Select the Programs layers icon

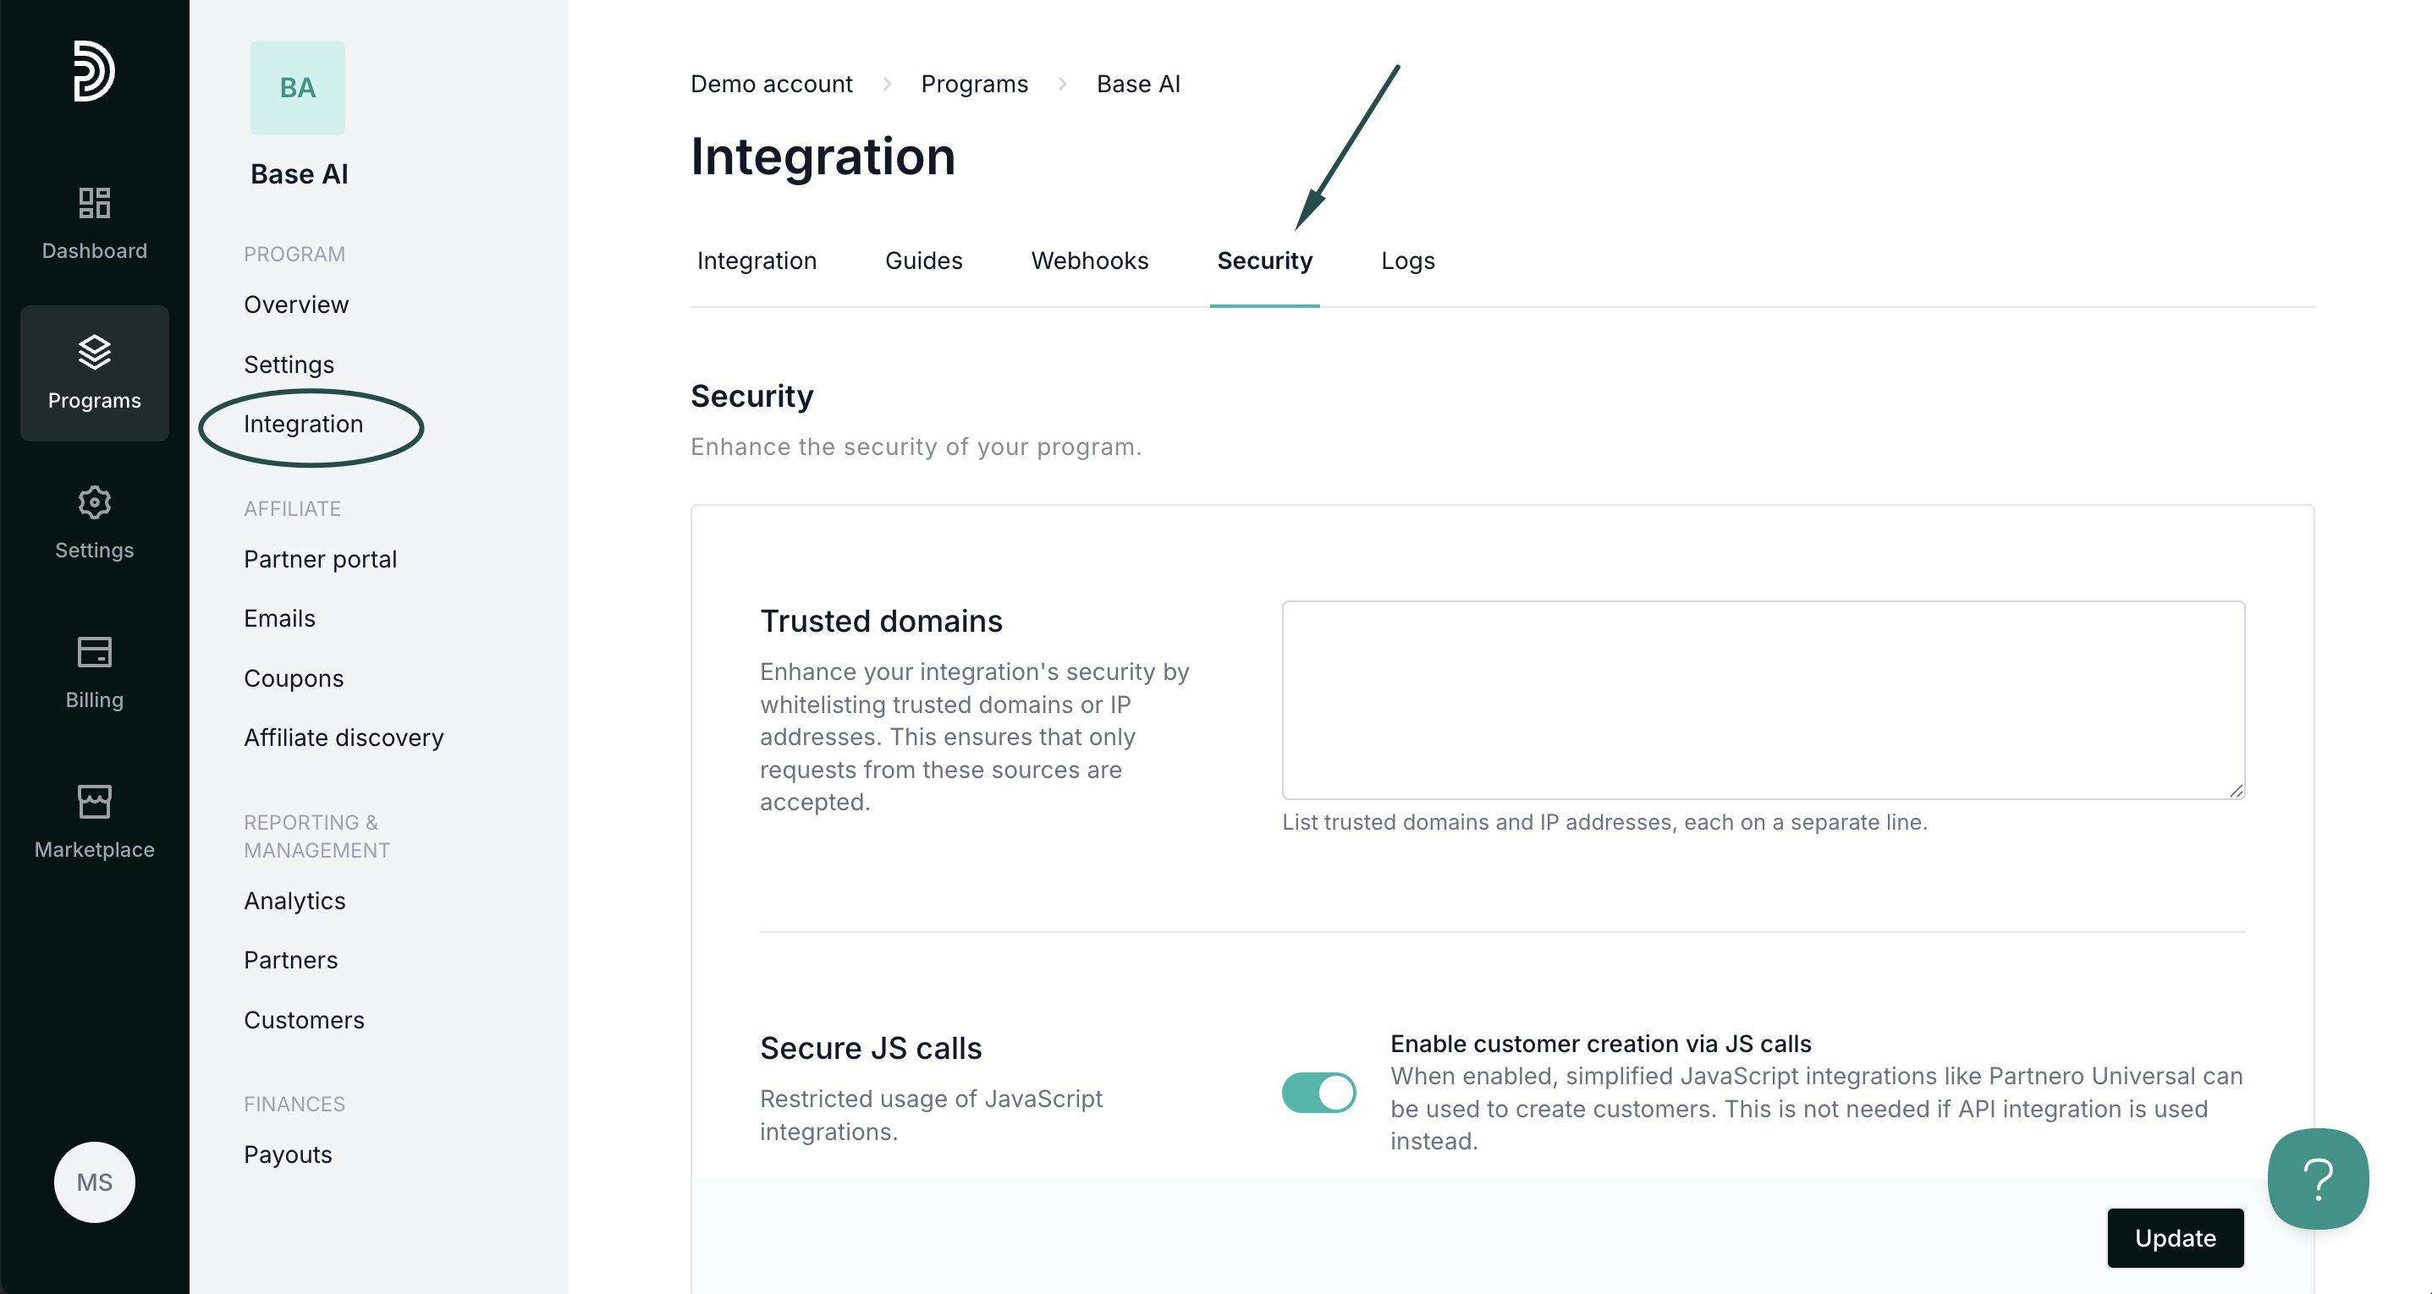click(x=95, y=352)
